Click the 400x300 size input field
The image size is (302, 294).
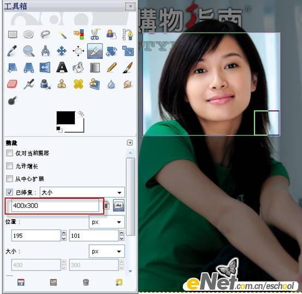(55, 206)
